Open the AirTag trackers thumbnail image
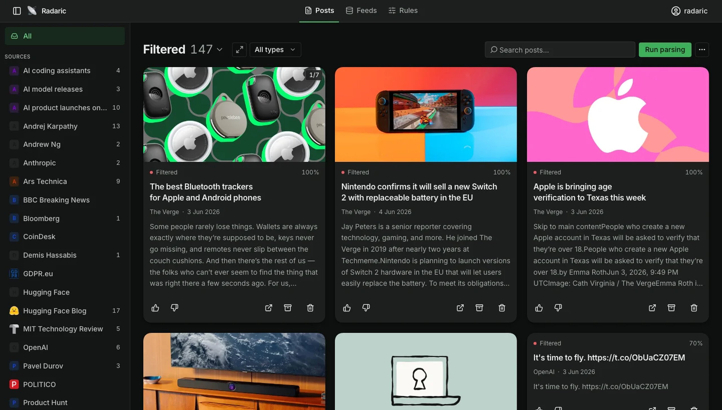 (234, 114)
